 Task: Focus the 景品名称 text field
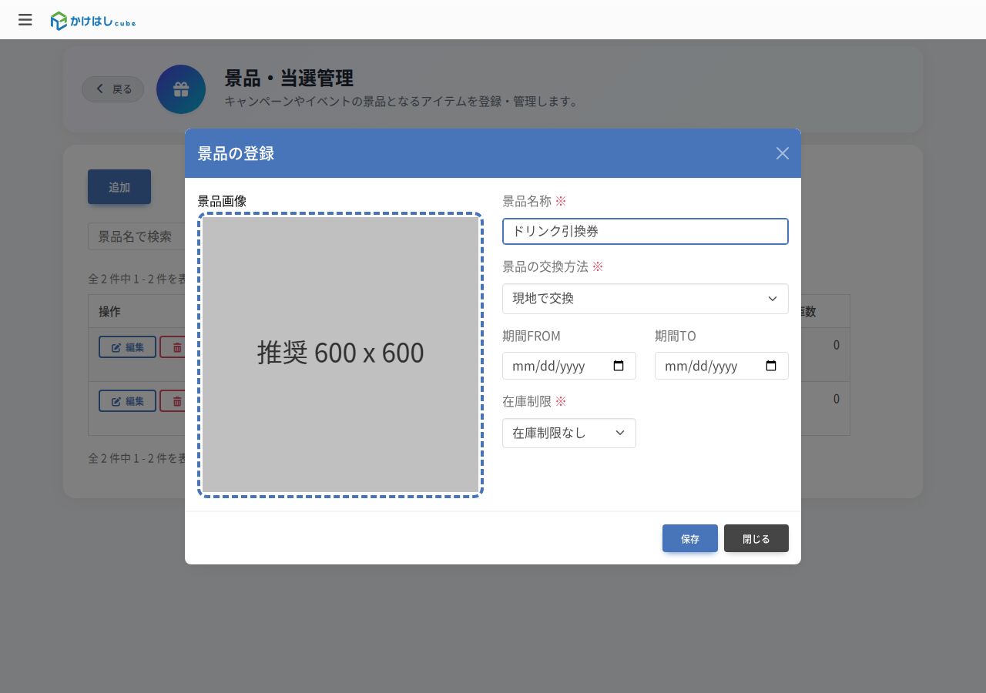pyautogui.click(x=646, y=231)
